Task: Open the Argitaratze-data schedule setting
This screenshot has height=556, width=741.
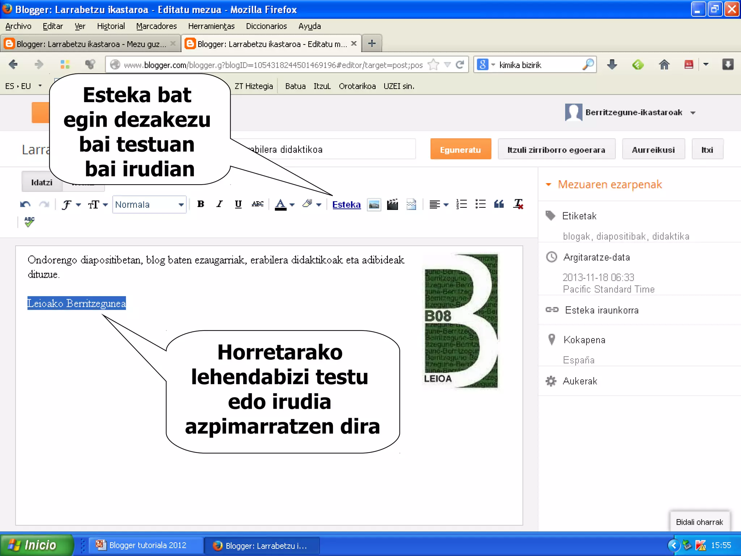Action: (x=596, y=257)
